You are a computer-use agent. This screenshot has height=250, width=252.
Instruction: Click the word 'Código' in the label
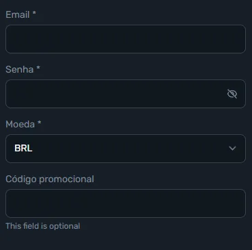pyautogui.click(x=21, y=179)
